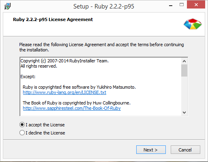Select the I accept the License option
This screenshot has height=162, width=208.
42,125
